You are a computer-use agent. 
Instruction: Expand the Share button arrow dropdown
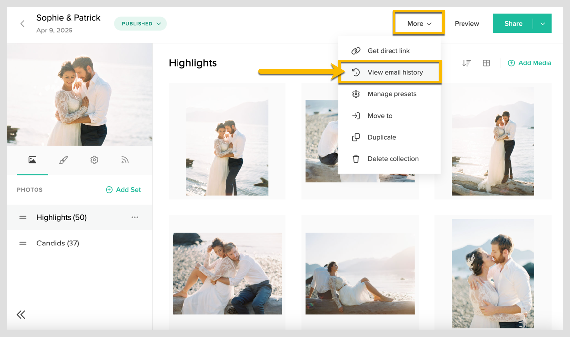pos(542,24)
